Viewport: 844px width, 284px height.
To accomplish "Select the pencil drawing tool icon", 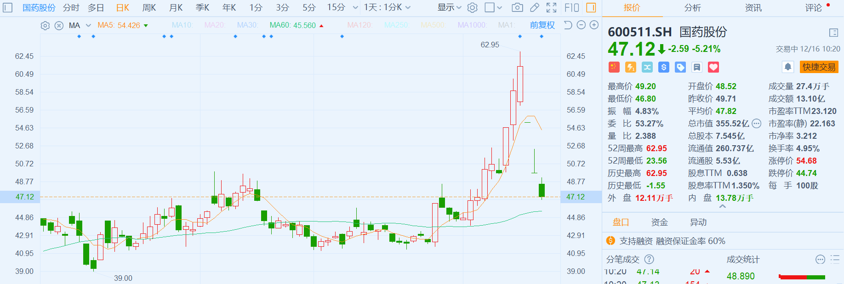I will [534, 8].
